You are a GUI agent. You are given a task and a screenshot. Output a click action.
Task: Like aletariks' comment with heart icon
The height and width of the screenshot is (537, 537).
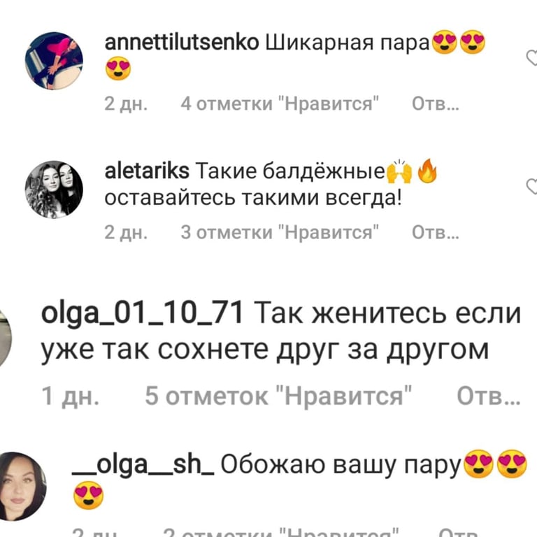pyautogui.click(x=532, y=186)
